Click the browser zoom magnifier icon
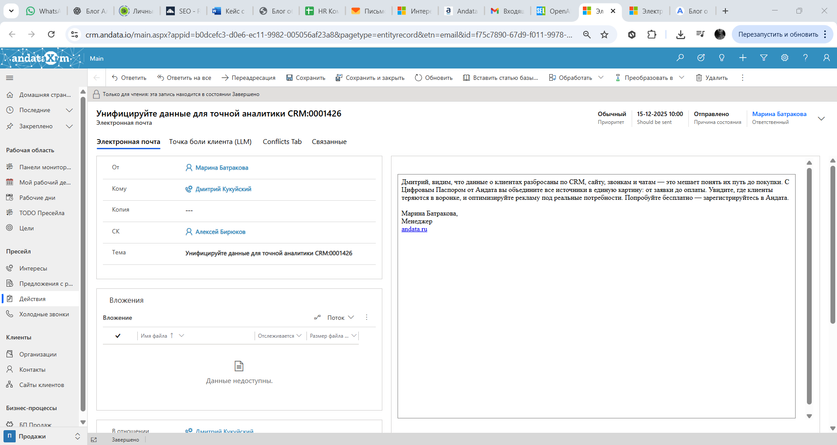The height and width of the screenshot is (445, 837). (587, 34)
